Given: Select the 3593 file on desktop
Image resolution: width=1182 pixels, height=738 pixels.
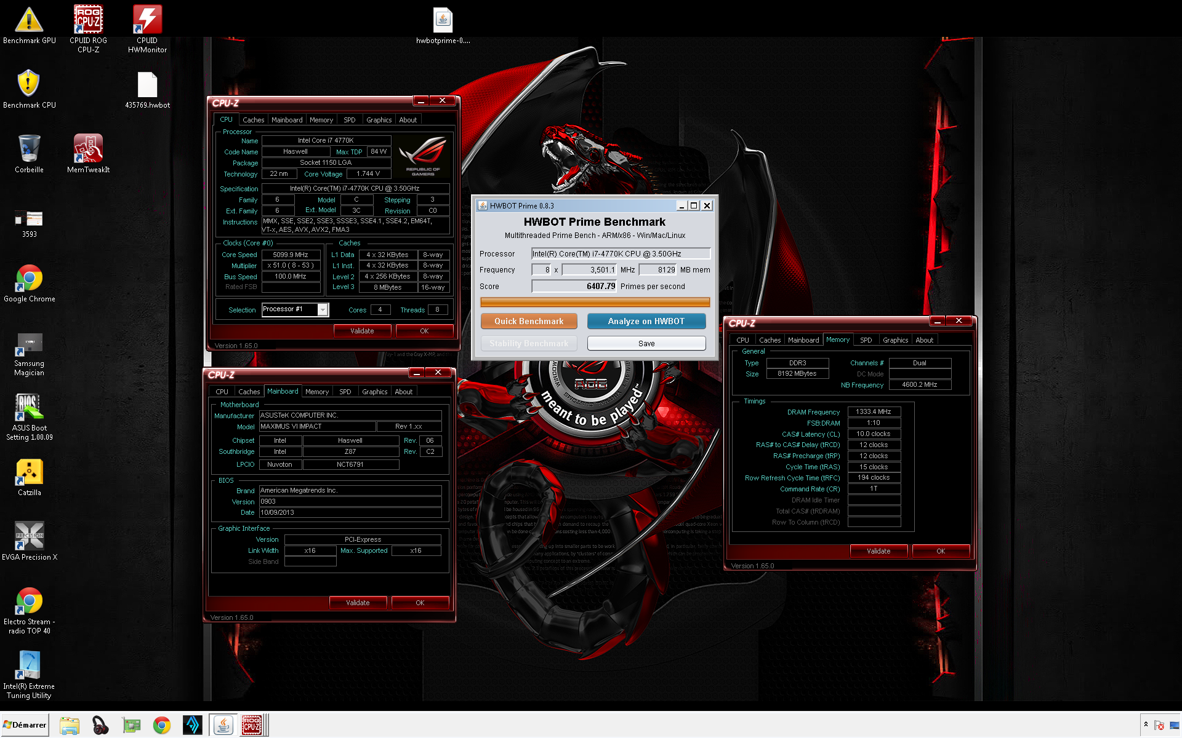Looking at the screenshot, I should coord(29,223).
